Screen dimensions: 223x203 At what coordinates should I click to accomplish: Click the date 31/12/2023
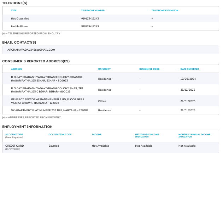pyautogui.click(x=188, y=90)
